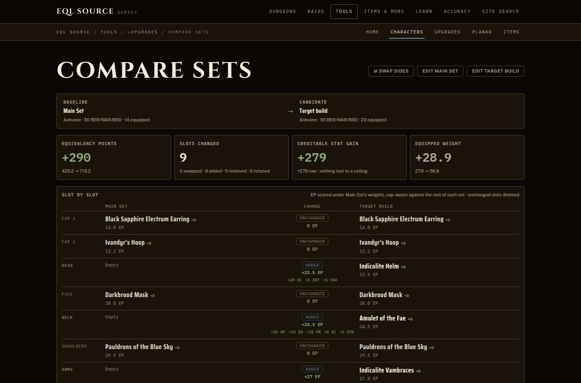Click the Added badge in Neck row
The width and height of the screenshot is (581, 383).
pyautogui.click(x=312, y=317)
